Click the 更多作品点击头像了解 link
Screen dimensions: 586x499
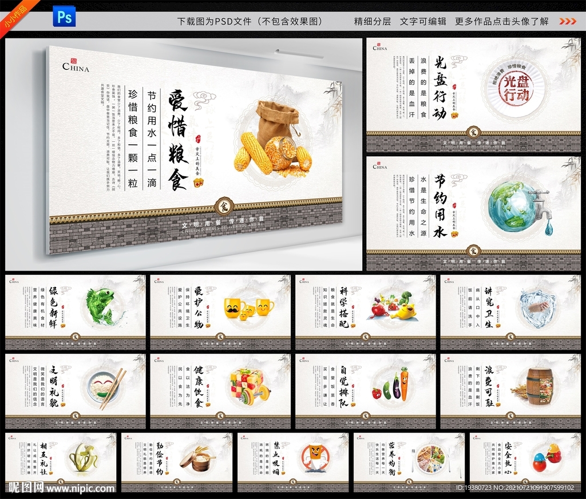point(501,21)
